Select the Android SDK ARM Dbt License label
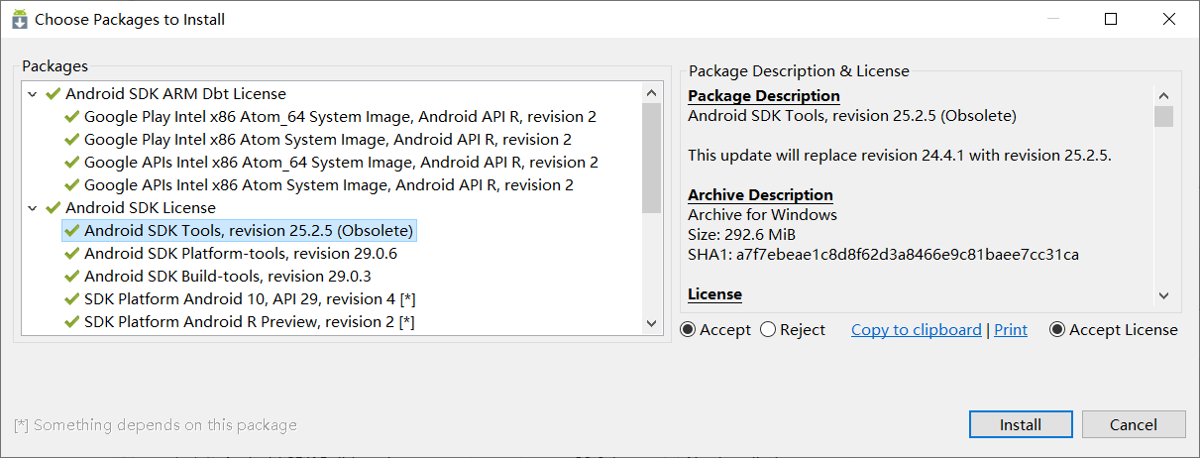This screenshot has width=1200, height=458. coord(175,94)
